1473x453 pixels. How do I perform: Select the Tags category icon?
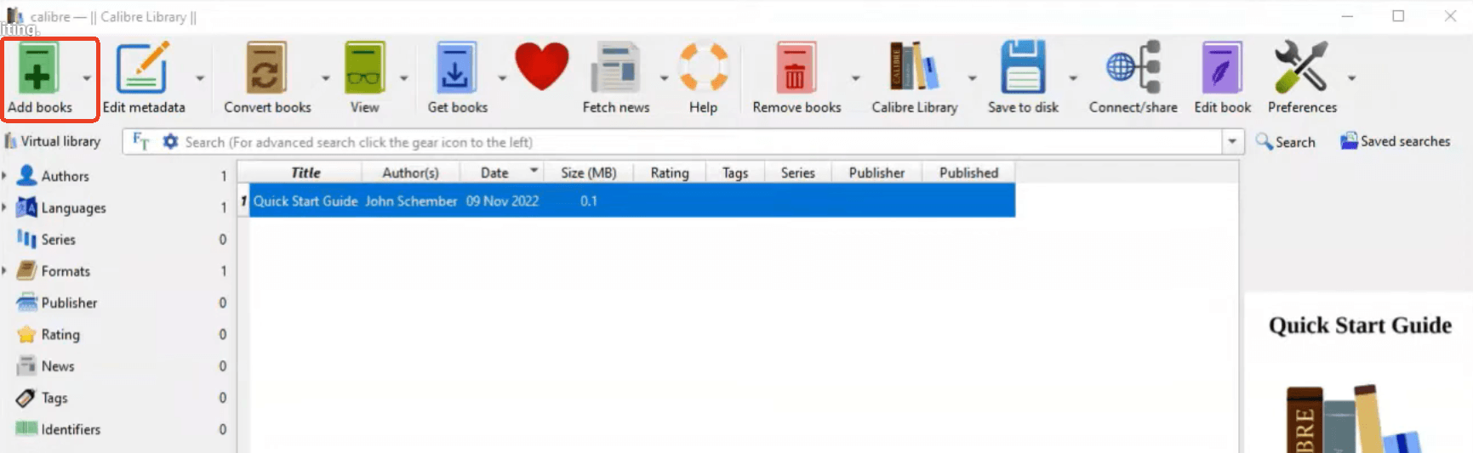click(x=27, y=397)
